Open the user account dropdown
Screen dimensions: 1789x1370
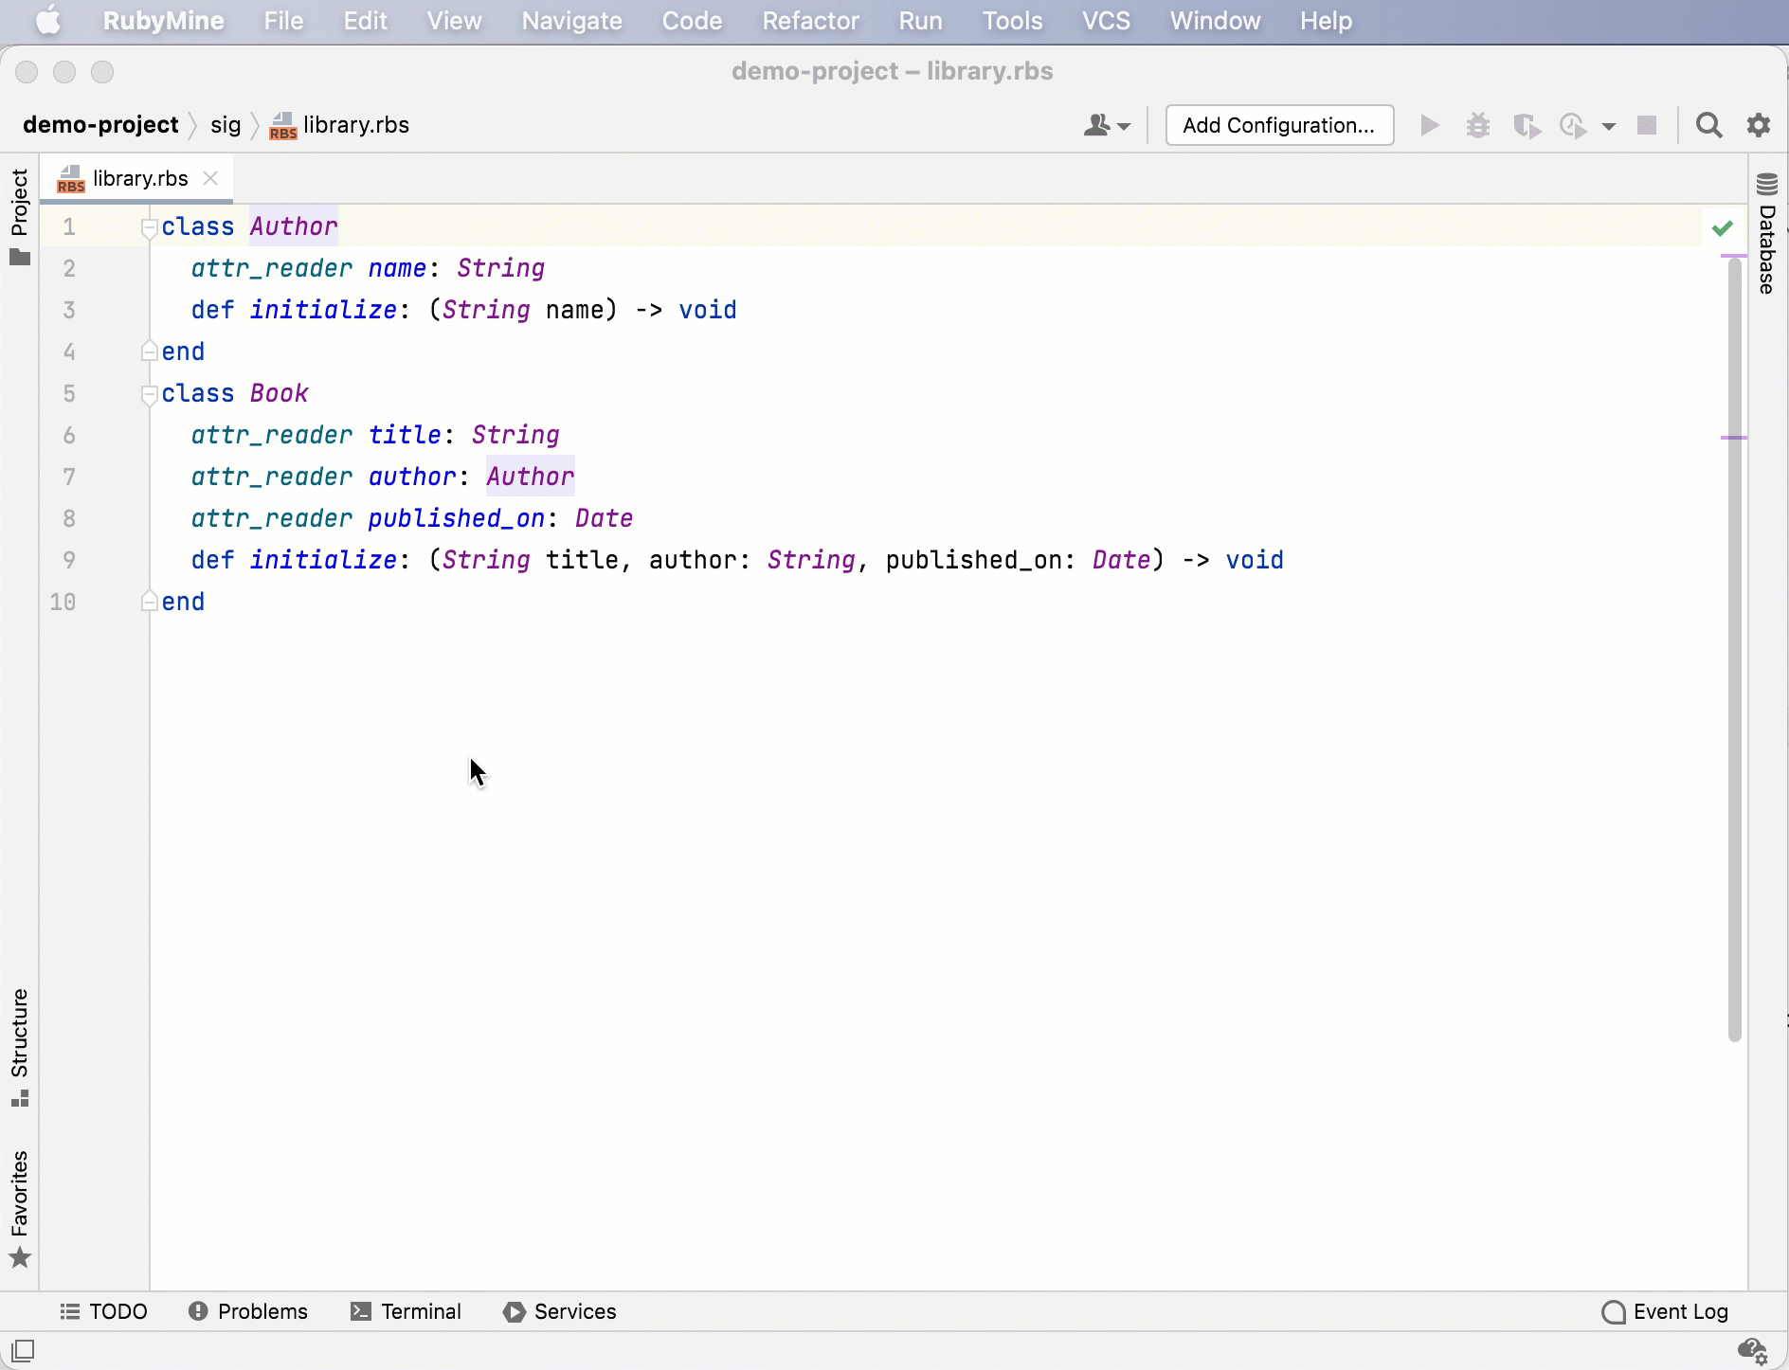pyautogui.click(x=1107, y=126)
